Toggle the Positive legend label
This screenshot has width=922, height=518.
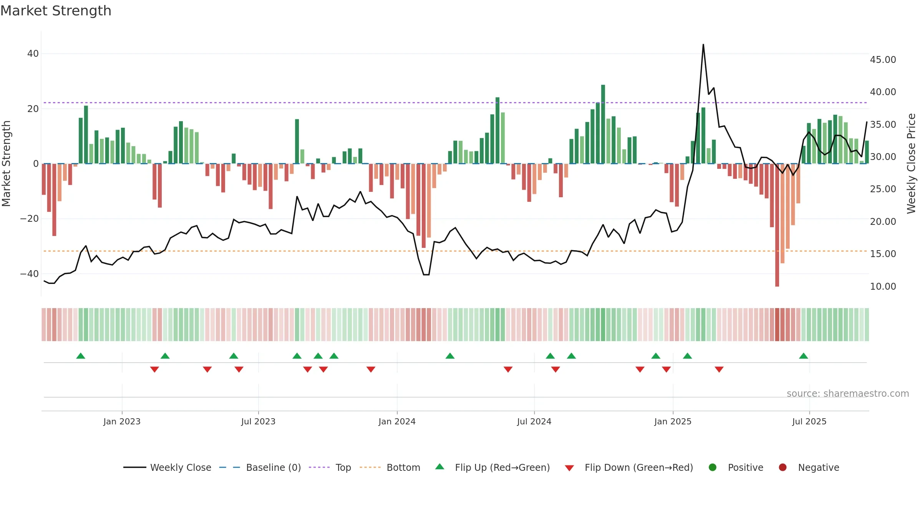pos(746,467)
